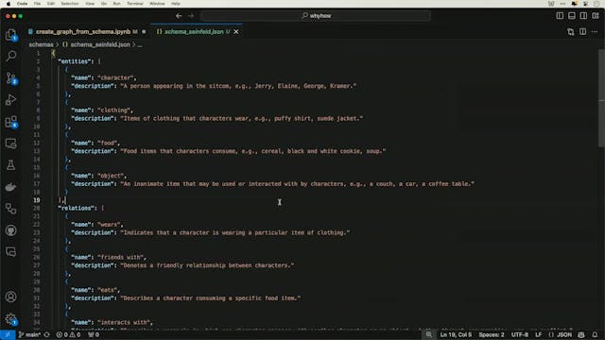The image size is (605, 340).
Task: Open the Terminal menu
Action: pos(134,4)
